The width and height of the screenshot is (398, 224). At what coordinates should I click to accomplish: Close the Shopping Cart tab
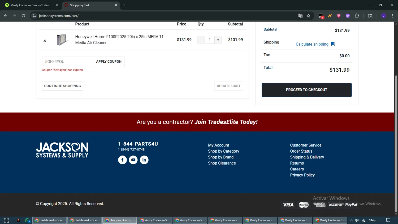[116, 5]
